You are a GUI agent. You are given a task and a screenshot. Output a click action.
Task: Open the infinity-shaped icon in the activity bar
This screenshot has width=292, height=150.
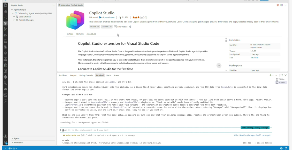(x=5, y=89)
